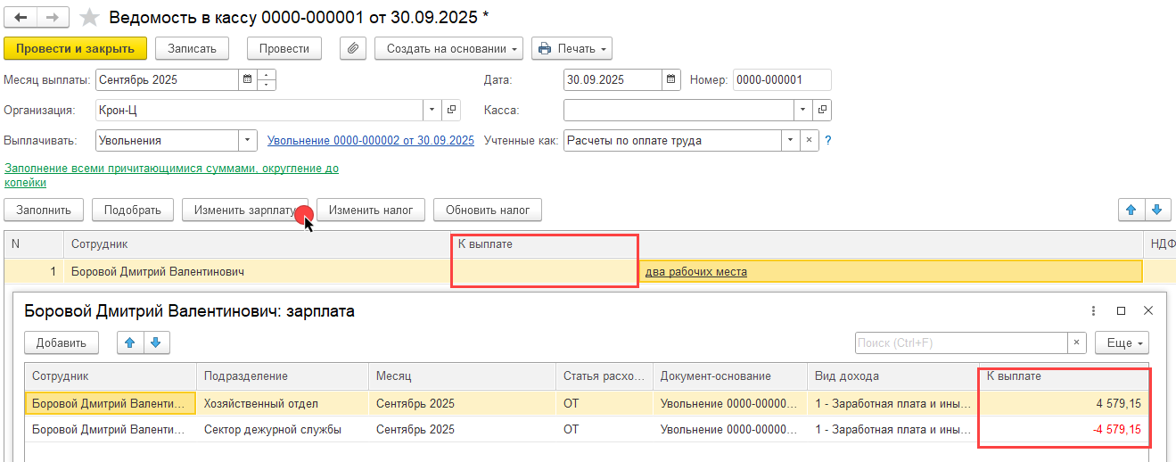Image resolution: width=1176 pixels, height=462 pixels.
Task: Go forward with the right arrow button
Action: (53, 18)
